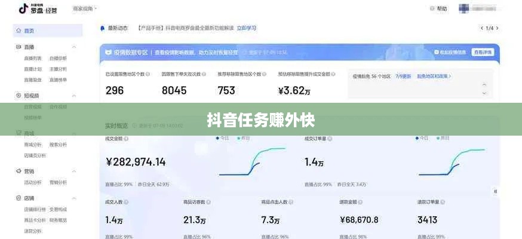Click info icon beside 已设置限售地区个数
This screenshot has height=239, width=522.
pyautogui.click(x=148, y=74)
